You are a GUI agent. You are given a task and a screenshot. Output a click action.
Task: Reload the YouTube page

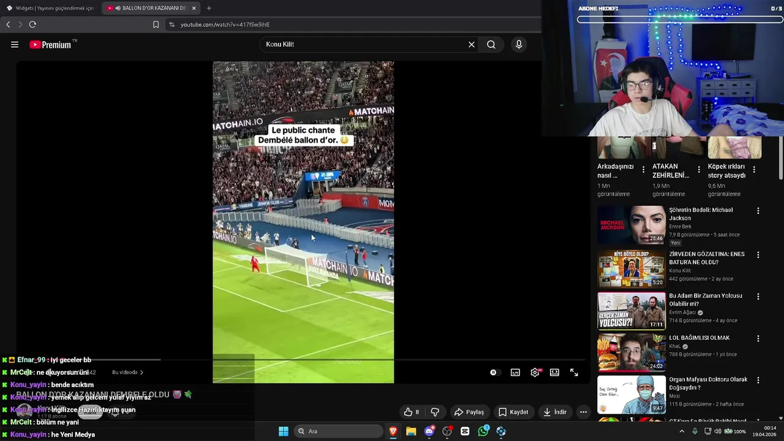pos(32,24)
